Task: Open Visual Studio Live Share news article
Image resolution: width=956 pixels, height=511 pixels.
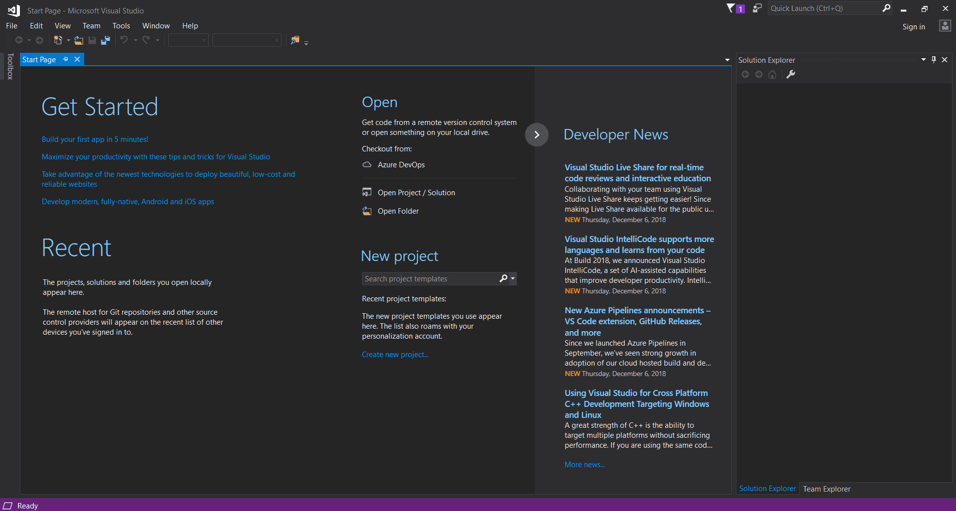Action: click(x=638, y=173)
